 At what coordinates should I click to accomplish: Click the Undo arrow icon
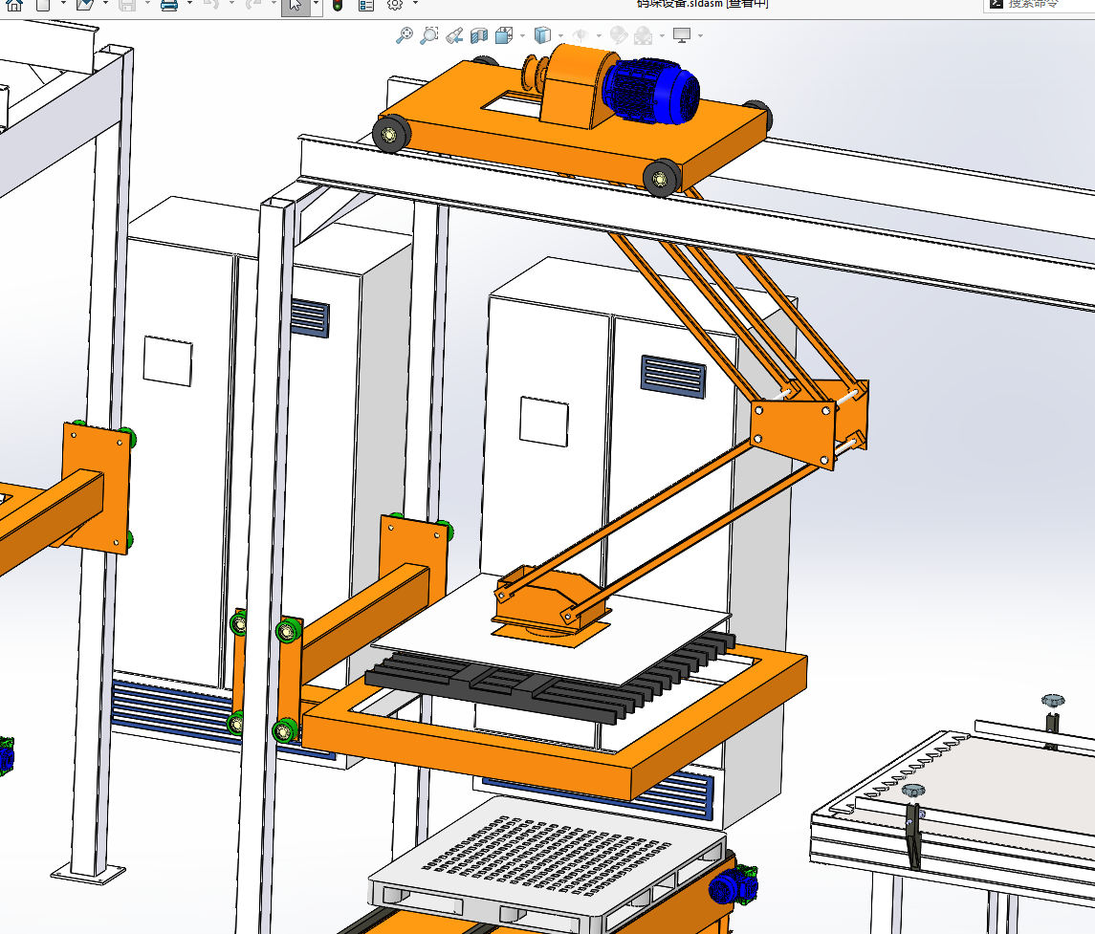(x=211, y=4)
